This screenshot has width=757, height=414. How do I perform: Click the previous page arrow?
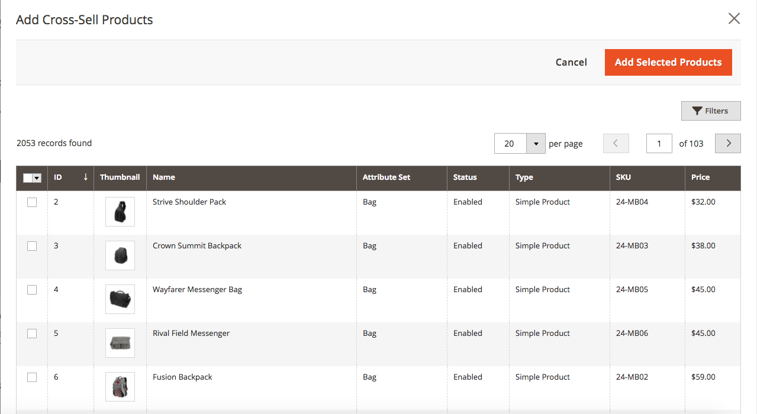pos(616,143)
